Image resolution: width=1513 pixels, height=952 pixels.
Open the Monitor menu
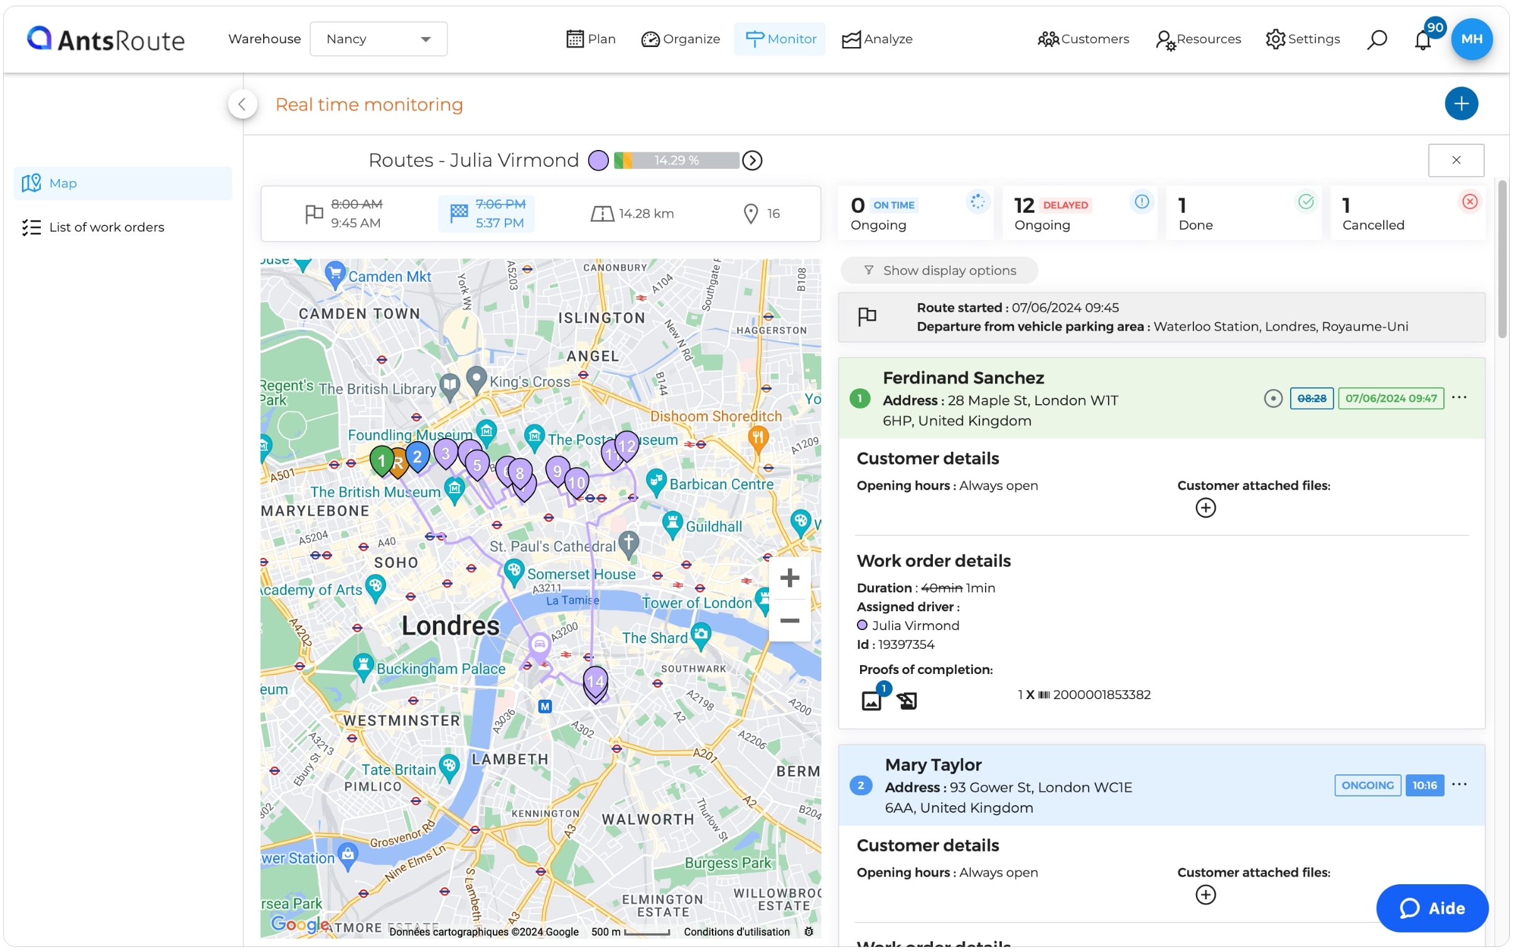point(780,39)
